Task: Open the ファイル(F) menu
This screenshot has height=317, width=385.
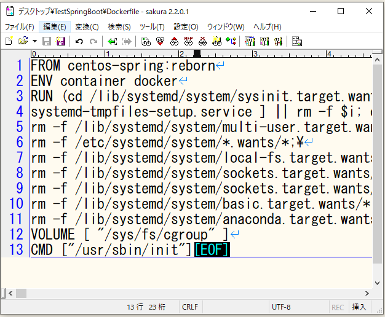Action: pyautogui.click(x=20, y=27)
